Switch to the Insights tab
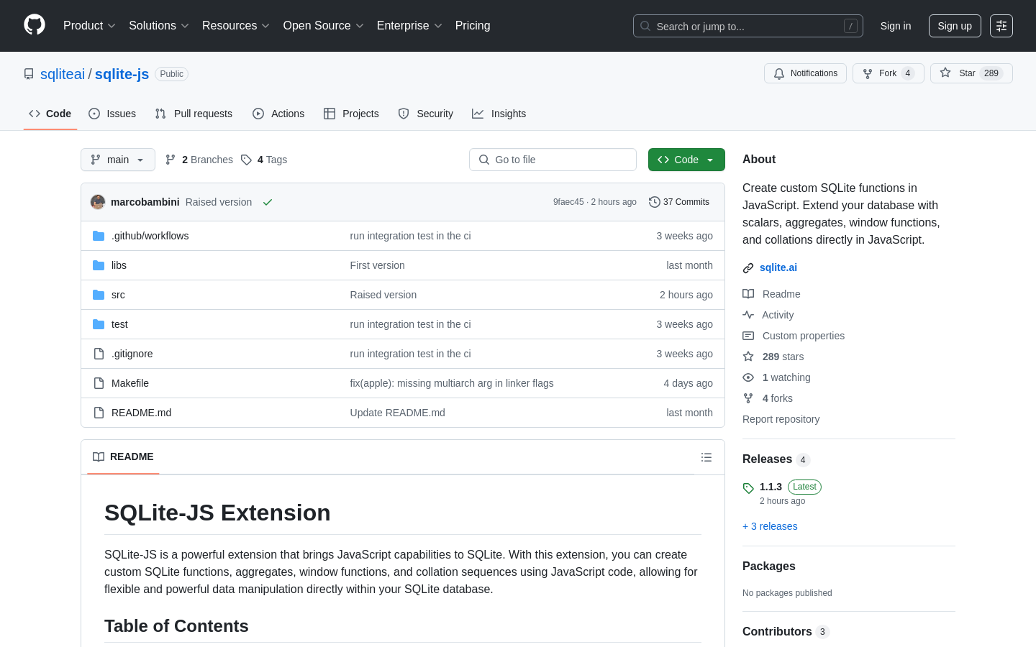Image resolution: width=1036 pixels, height=647 pixels. click(x=499, y=114)
